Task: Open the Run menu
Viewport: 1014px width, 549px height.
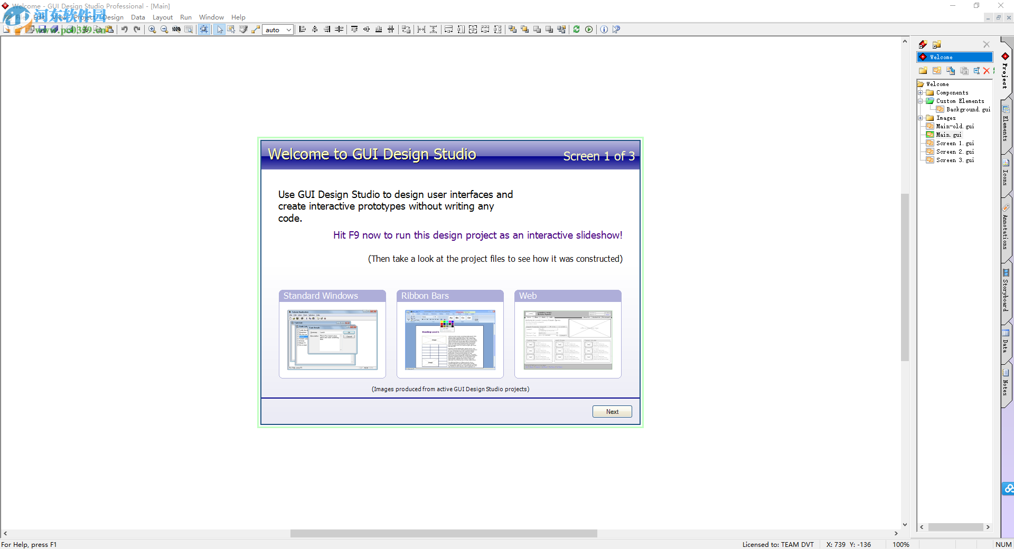Action: tap(186, 17)
